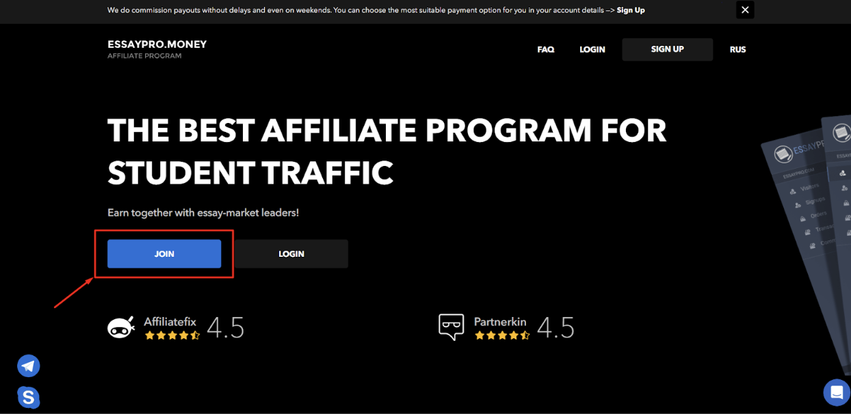The image size is (851, 414).
Task: Open the live chat widget bubble
Action: click(836, 393)
